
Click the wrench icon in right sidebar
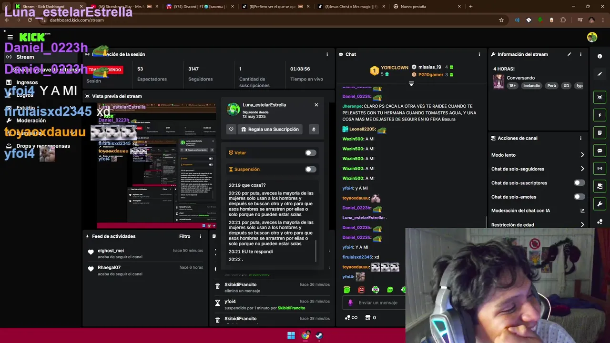pos(600,204)
